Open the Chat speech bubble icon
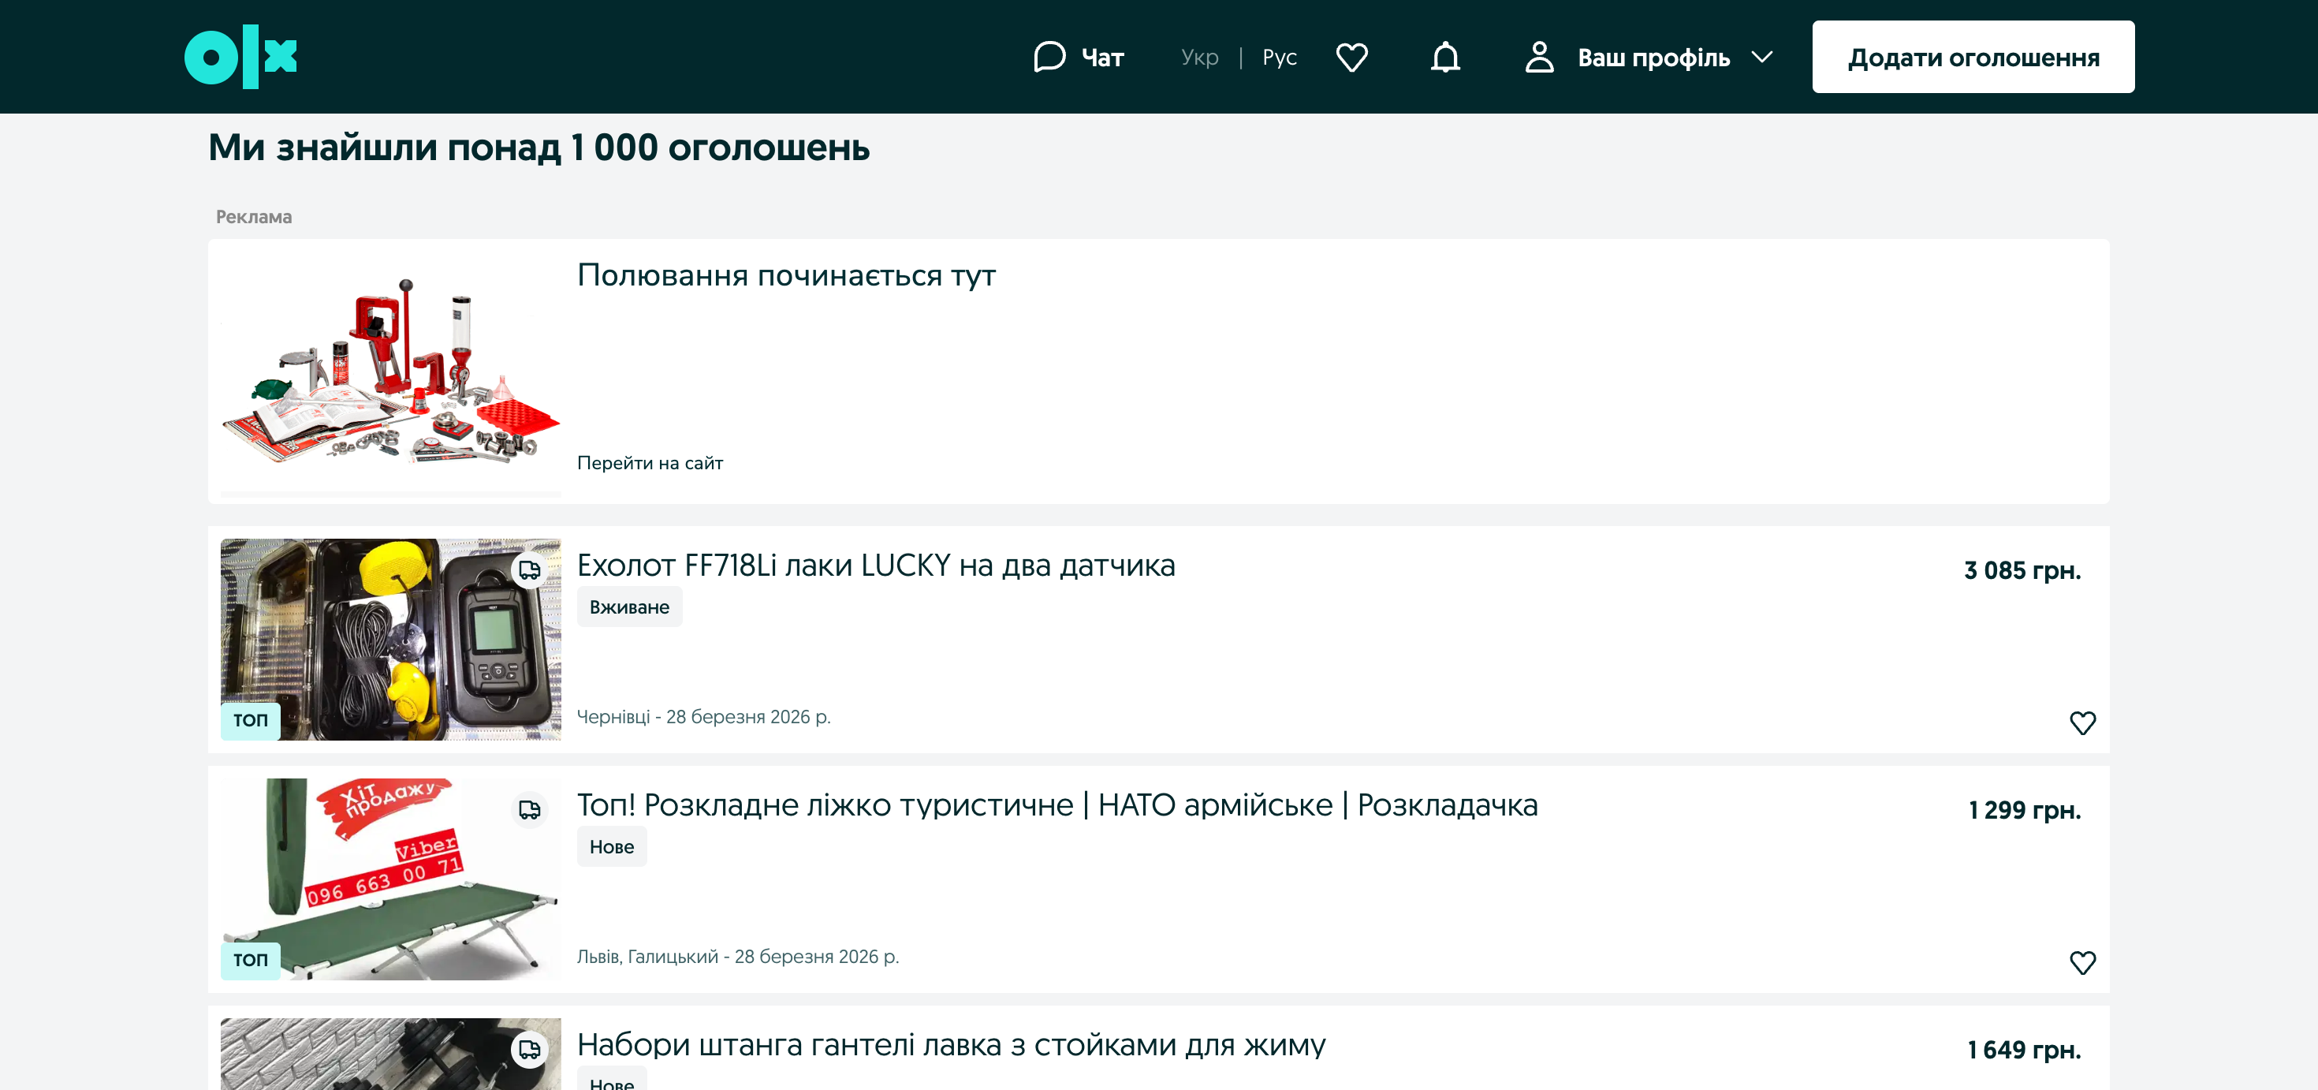 pyautogui.click(x=1049, y=57)
